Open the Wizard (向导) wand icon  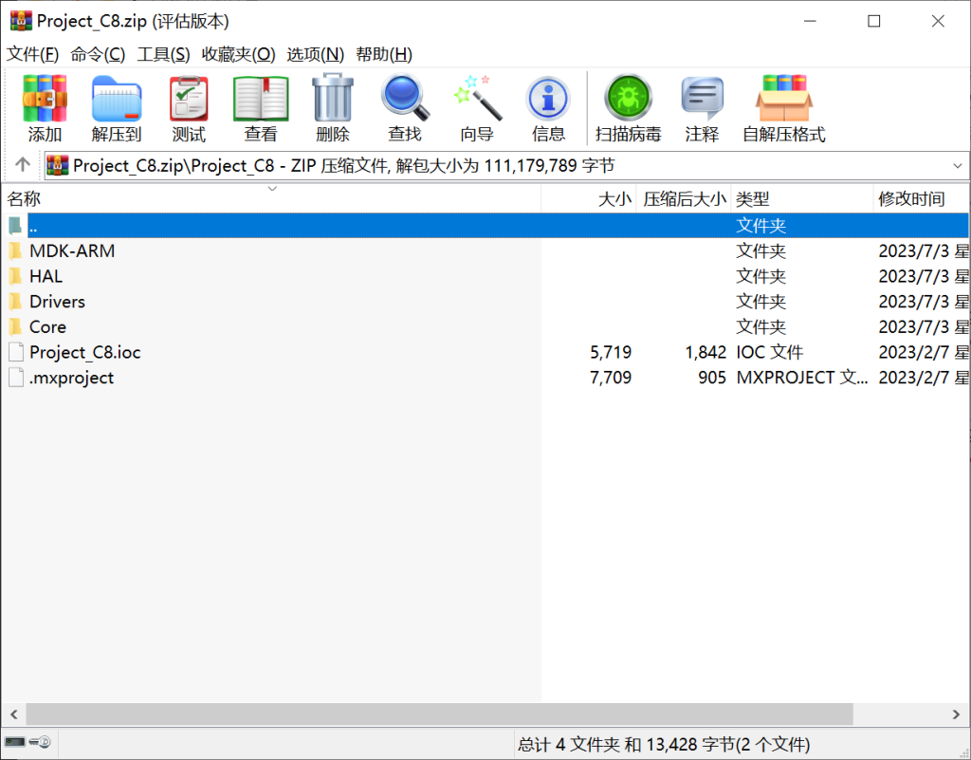(x=477, y=97)
